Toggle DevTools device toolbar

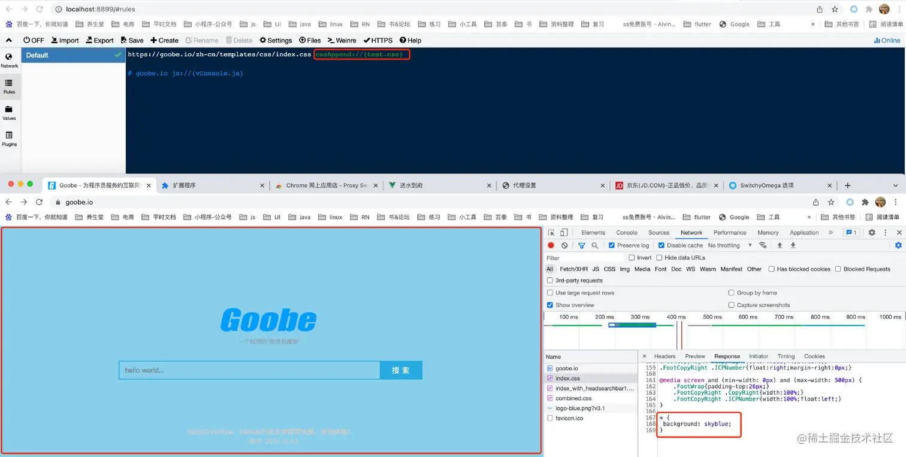tap(564, 233)
